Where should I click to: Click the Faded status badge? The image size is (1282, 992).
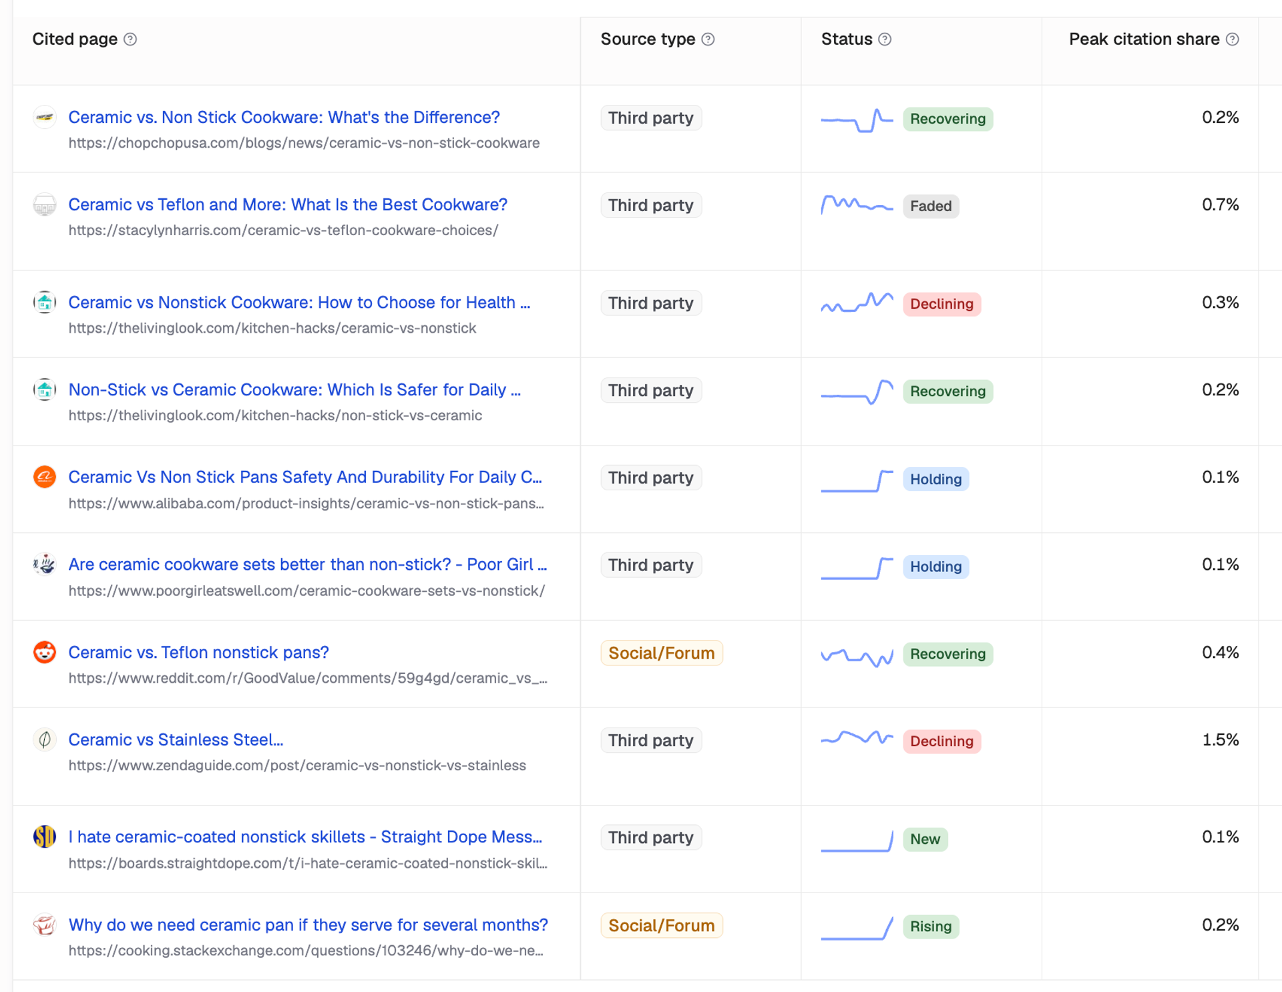point(931,206)
